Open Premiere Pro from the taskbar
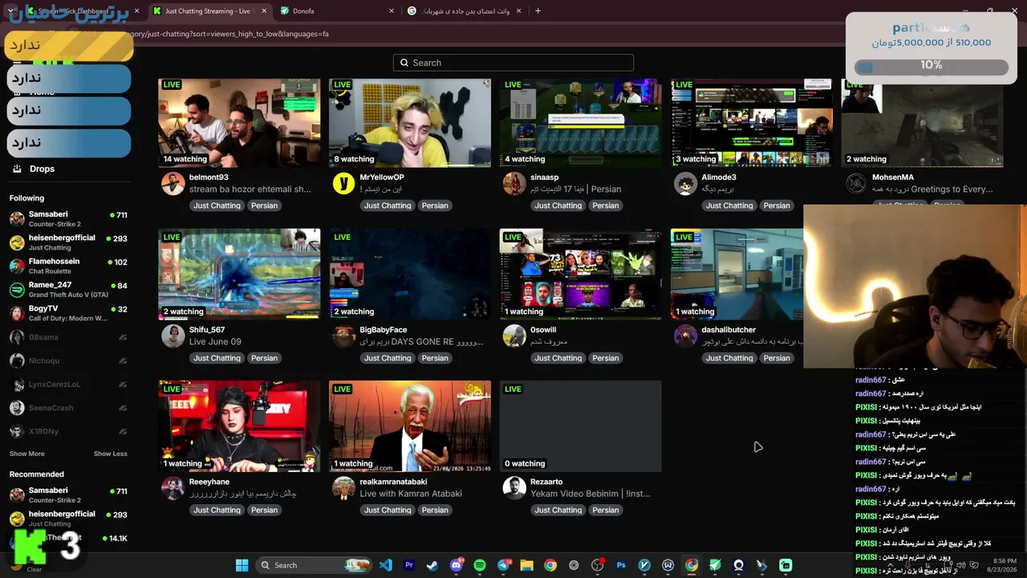This screenshot has height=578, width=1027. [409, 565]
